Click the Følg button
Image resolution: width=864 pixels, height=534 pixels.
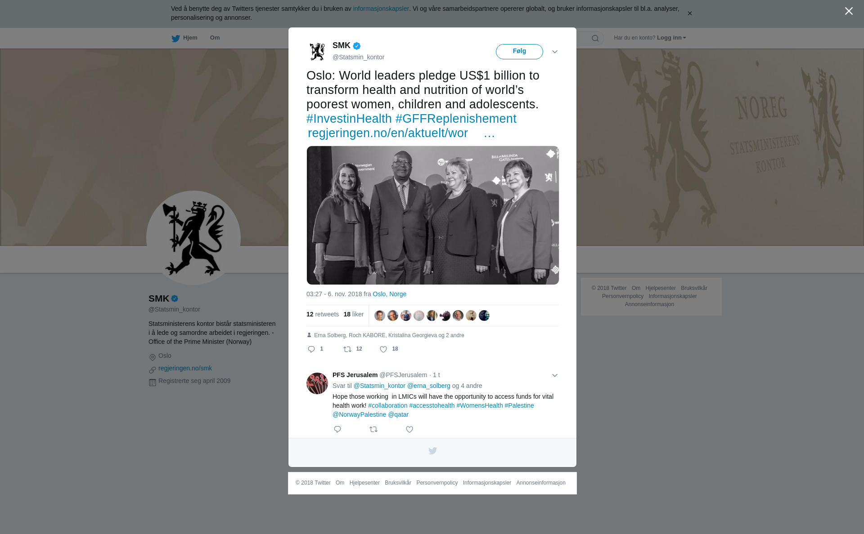click(x=519, y=52)
